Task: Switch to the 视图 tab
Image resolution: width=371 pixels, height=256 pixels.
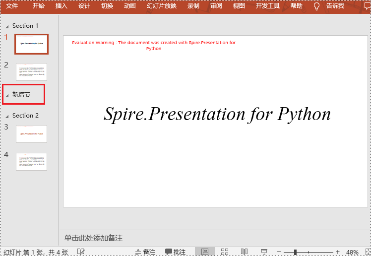Action: 239,5
